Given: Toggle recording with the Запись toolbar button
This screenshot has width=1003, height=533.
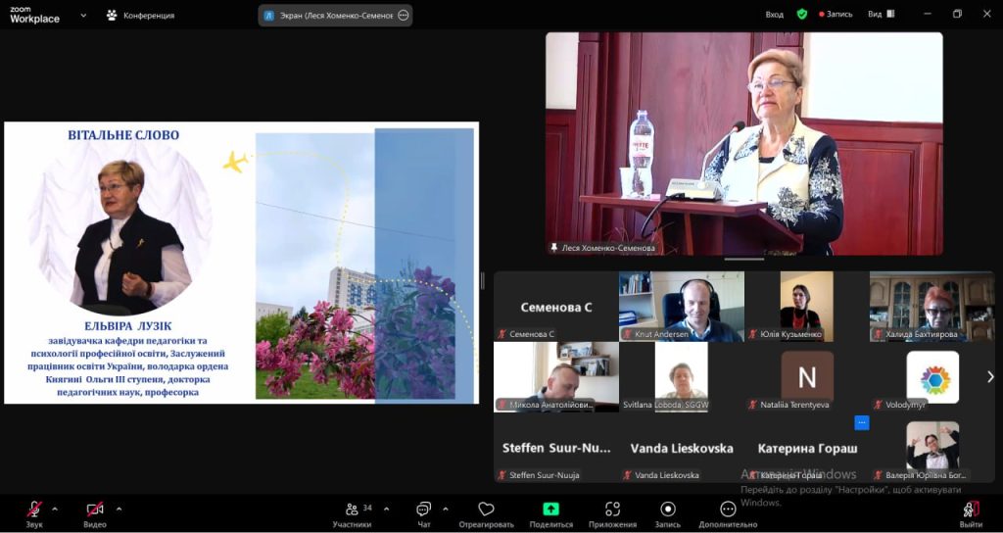Looking at the screenshot, I should pos(668,509).
